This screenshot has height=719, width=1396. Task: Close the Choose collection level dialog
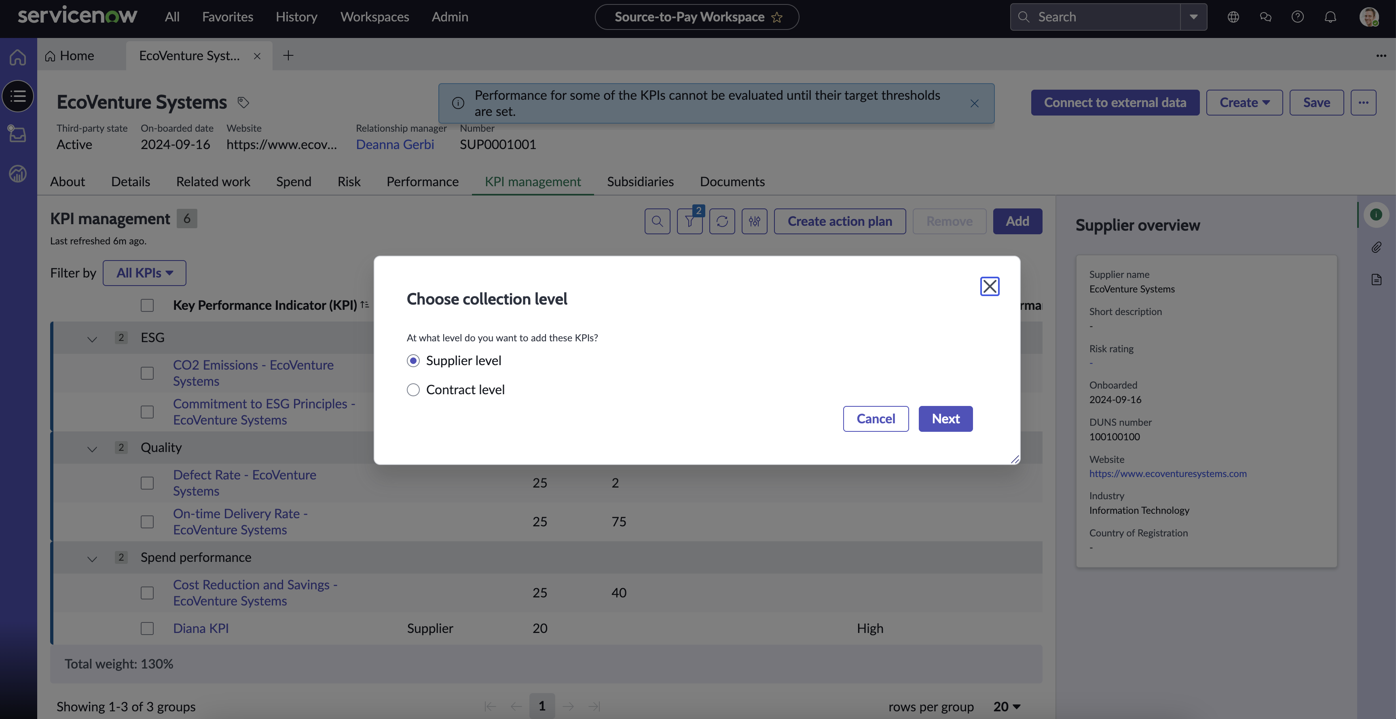(990, 286)
